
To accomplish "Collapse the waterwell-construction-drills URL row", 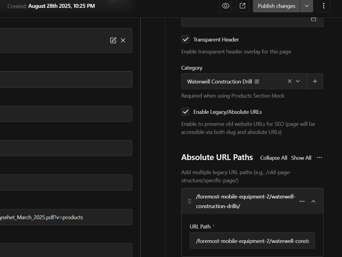I will (x=313, y=201).
